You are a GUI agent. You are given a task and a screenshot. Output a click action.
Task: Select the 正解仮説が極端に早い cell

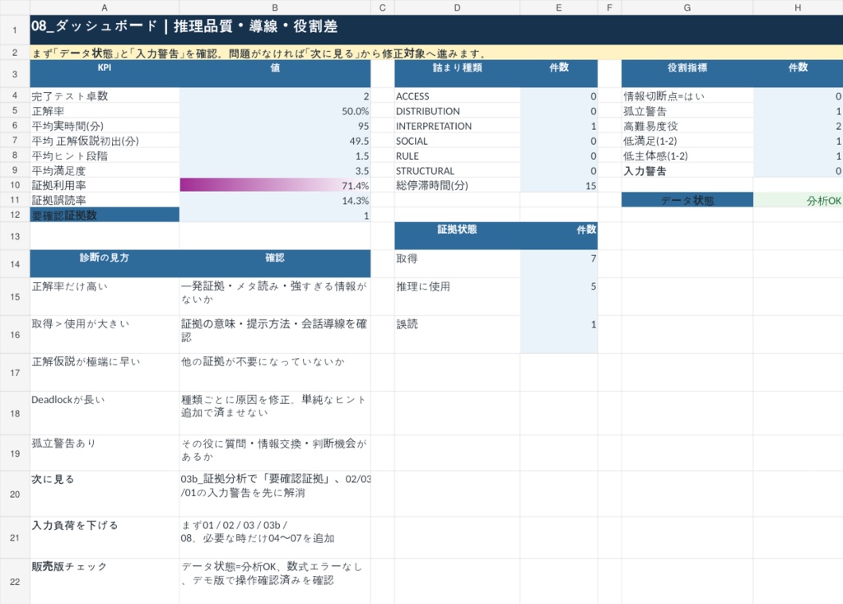coord(105,373)
